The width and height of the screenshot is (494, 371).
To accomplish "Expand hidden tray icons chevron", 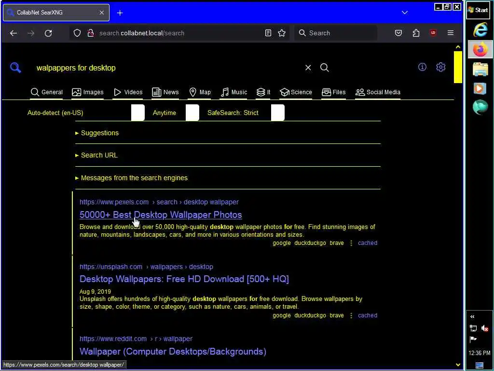I will click(472, 316).
